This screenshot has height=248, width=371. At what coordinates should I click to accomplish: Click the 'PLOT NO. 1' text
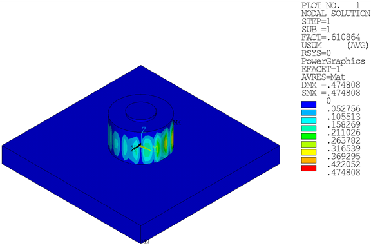click(x=330, y=5)
